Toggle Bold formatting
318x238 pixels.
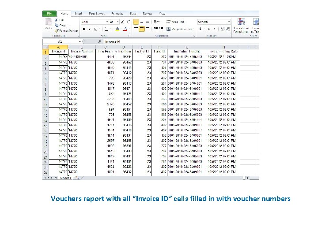click(84, 29)
